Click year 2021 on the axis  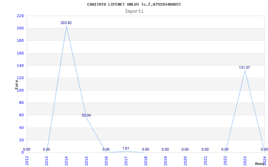(205, 161)
